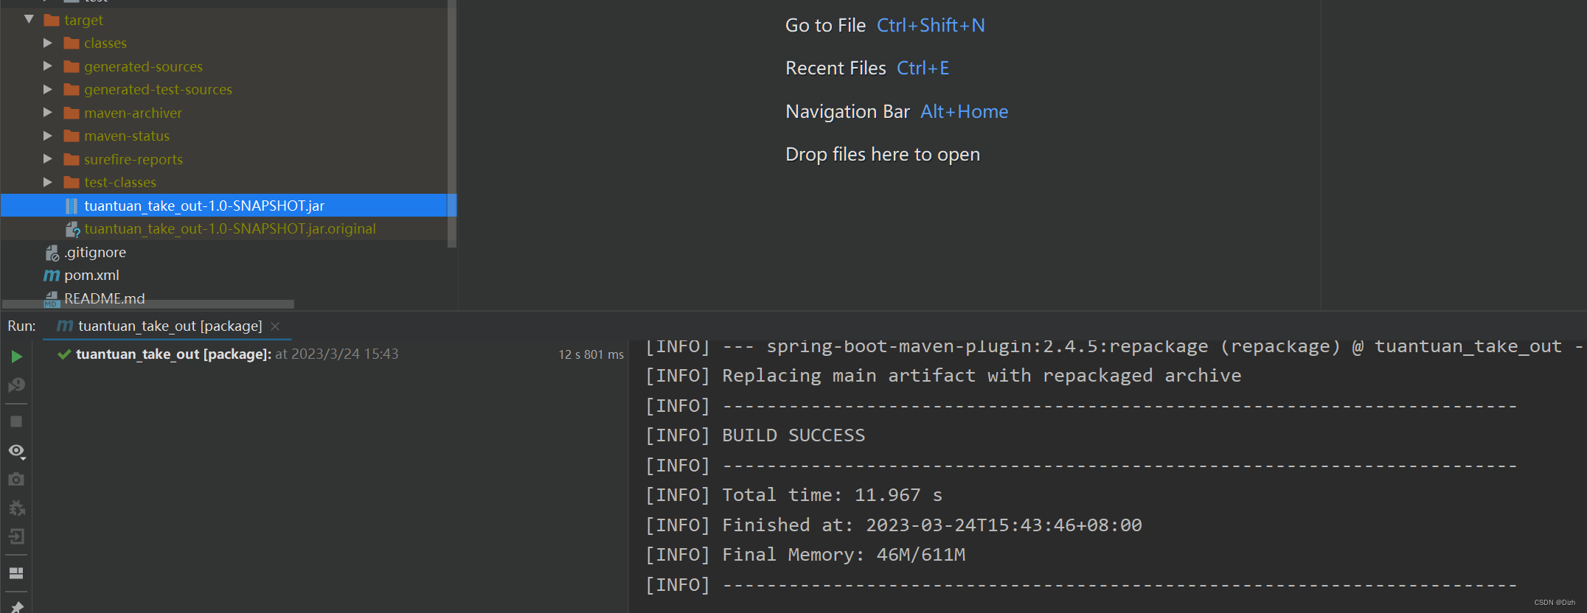Click the bug attach debugger icon

[x=16, y=508]
